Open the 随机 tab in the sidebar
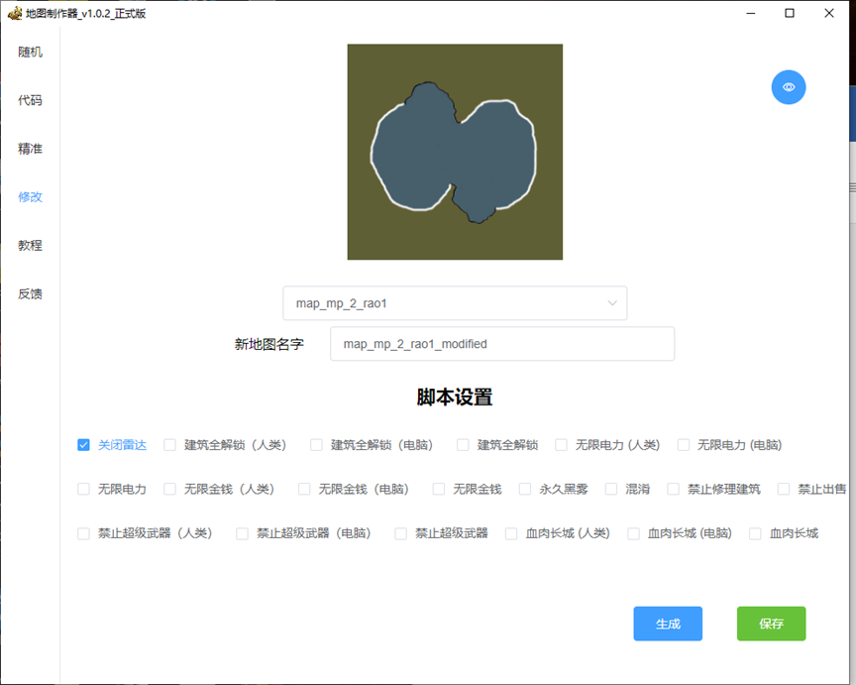Image resolution: width=856 pixels, height=685 pixels. pyautogui.click(x=30, y=52)
